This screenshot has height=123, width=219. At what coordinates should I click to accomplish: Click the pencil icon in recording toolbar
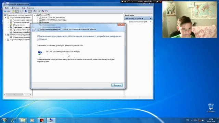pos(157,1)
